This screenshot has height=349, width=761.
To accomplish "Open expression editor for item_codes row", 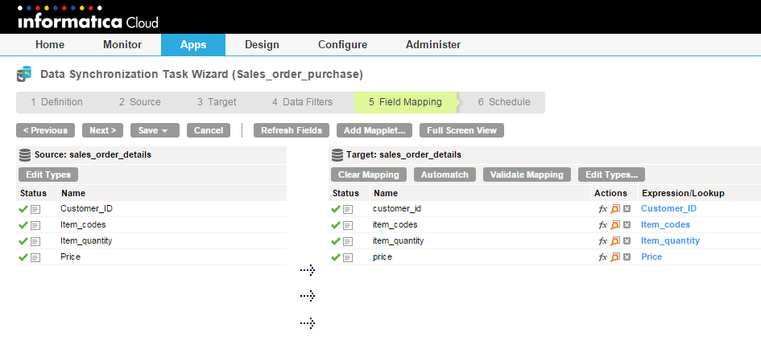I will coord(603,225).
